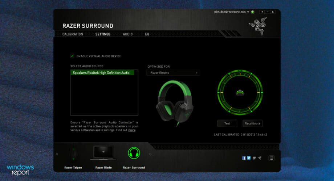The height and width of the screenshot is (181, 334).
Task: Select the Razer Taipan device
Action: click(x=73, y=157)
